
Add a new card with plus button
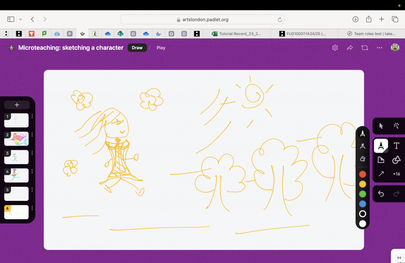point(17,105)
